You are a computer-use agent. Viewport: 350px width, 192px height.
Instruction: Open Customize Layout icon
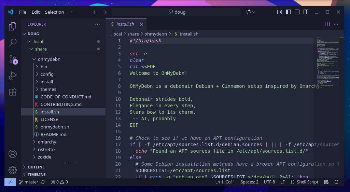click(x=279, y=12)
